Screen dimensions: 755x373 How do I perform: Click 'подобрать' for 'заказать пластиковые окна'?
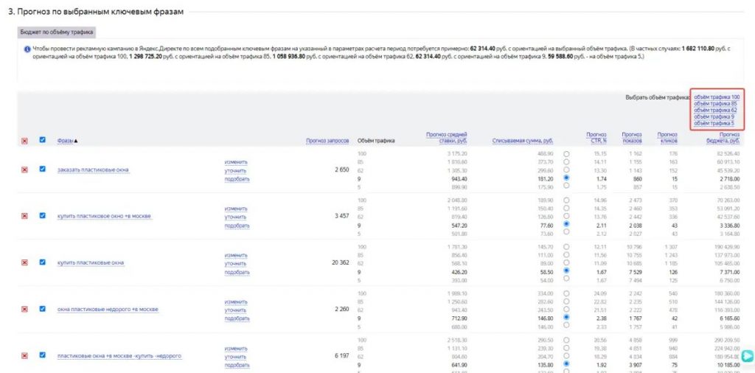click(237, 179)
